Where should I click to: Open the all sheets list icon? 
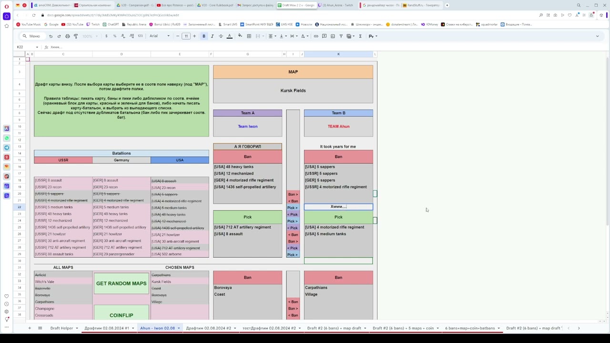[40, 328]
